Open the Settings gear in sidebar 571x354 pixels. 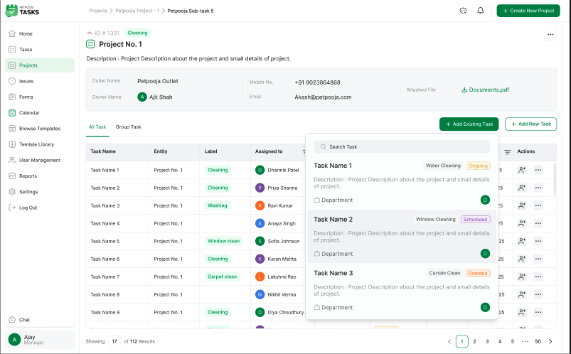pyautogui.click(x=12, y=192)
